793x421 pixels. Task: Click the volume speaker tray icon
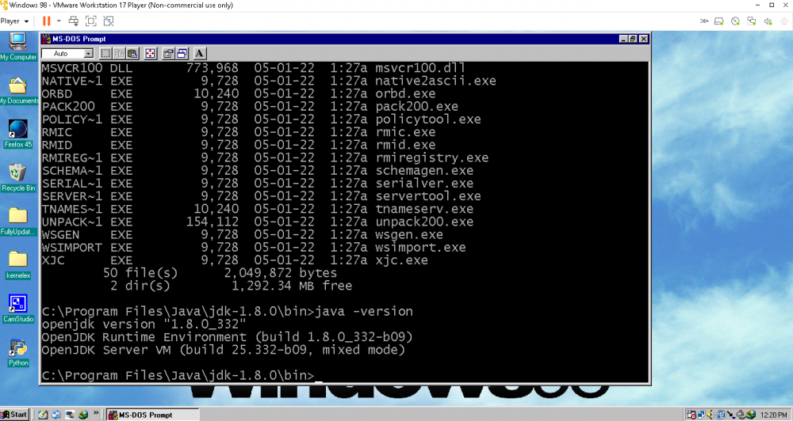(711, 415)
